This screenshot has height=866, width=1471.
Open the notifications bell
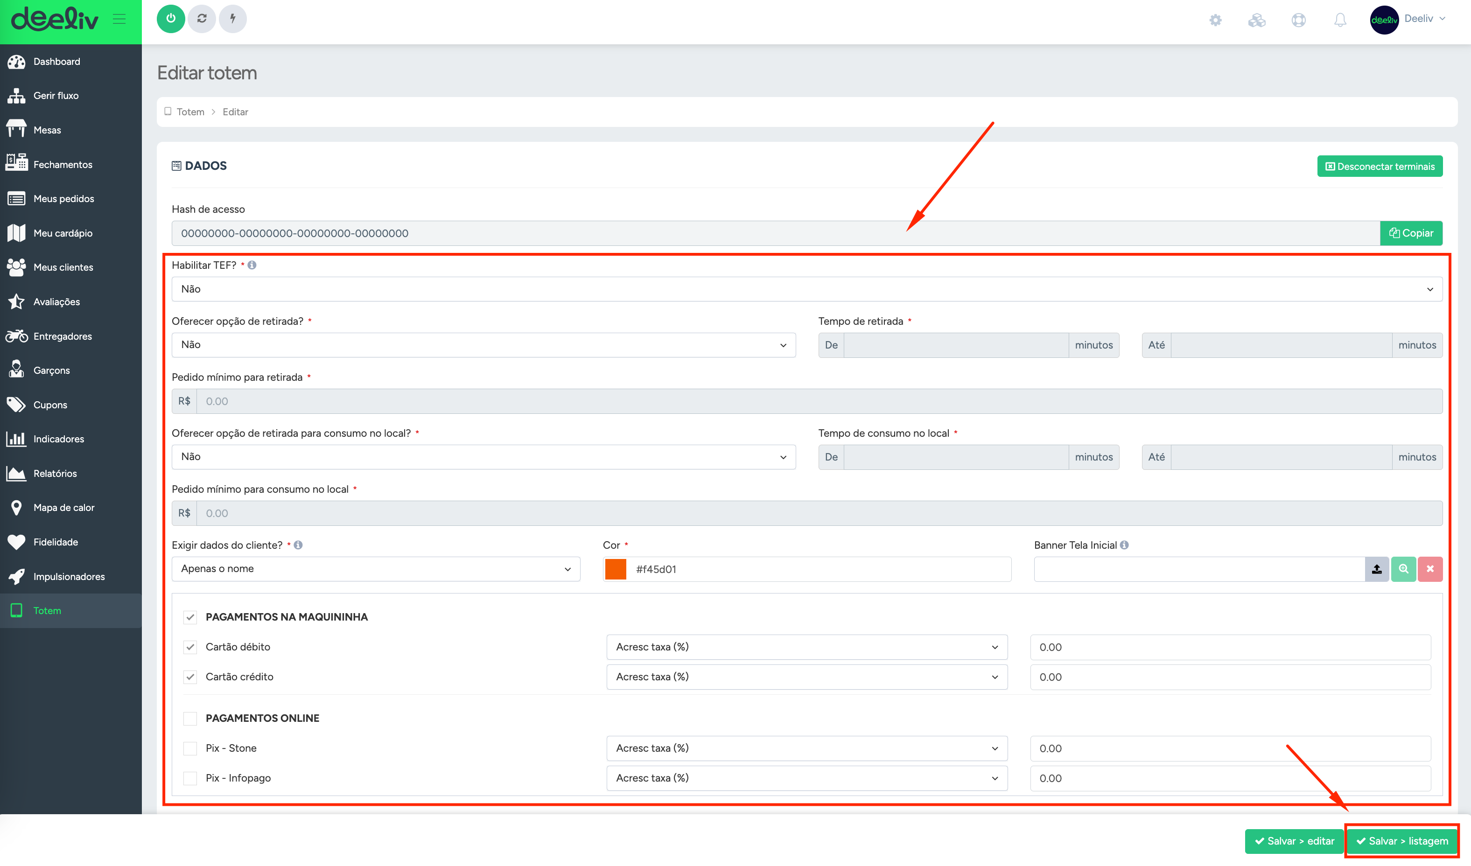(1340, 20)
